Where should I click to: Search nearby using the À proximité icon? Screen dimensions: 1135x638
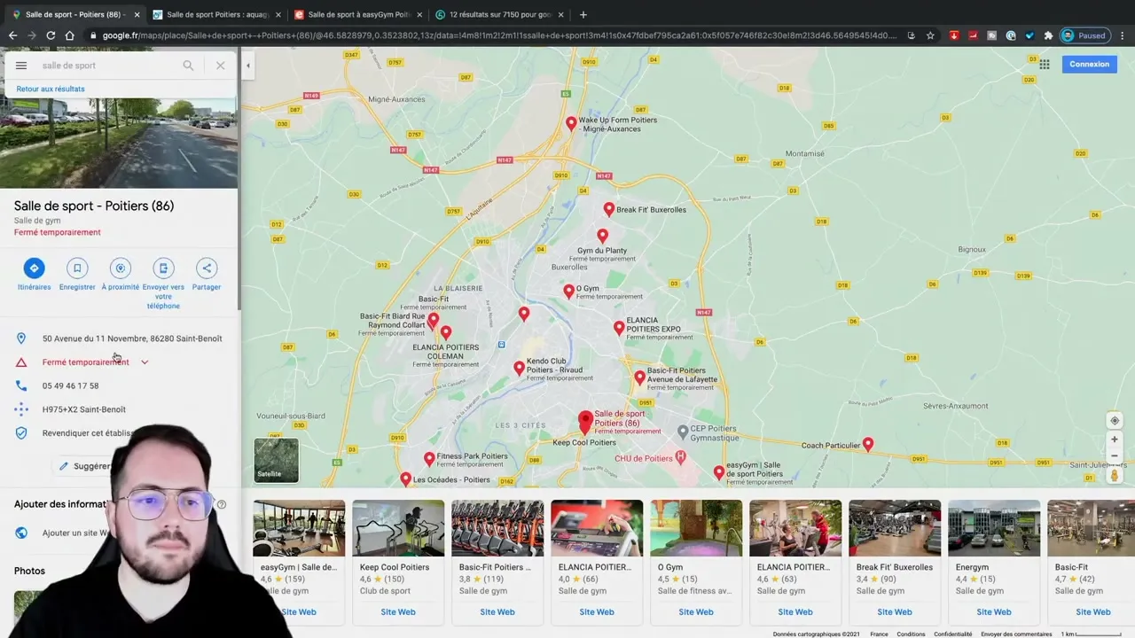pos(120,268)
